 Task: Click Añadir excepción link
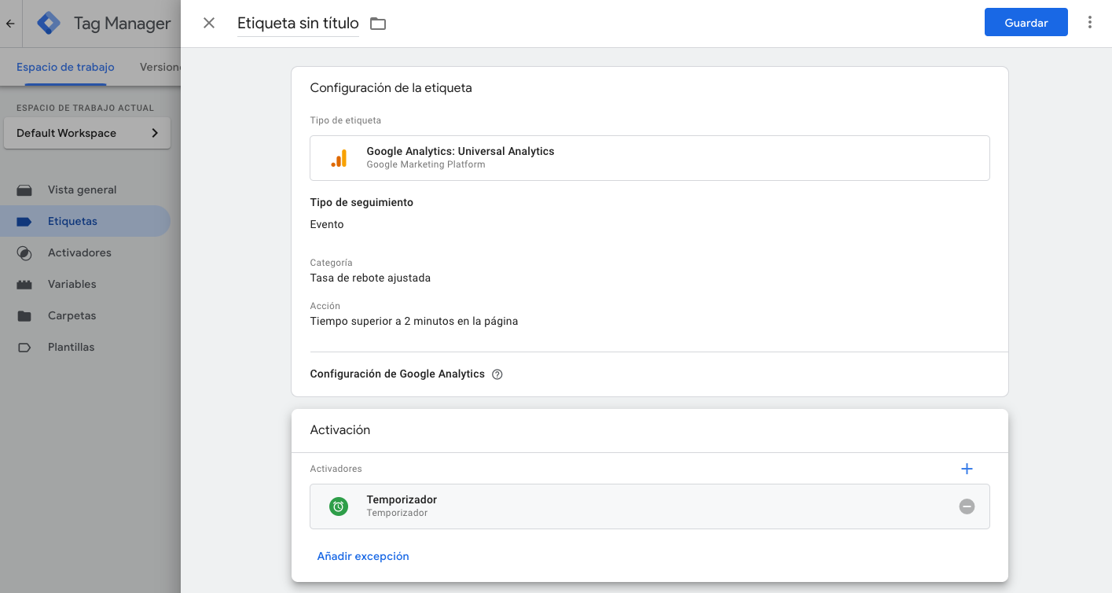[x=363, y=556]
